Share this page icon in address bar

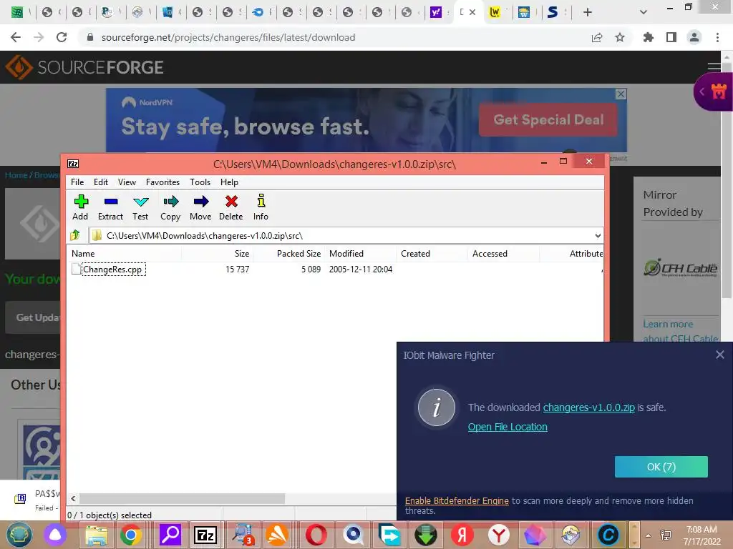coord(597,37)
